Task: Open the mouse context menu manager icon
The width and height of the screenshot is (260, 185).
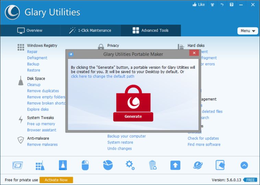Action: (x=85, y=165)
